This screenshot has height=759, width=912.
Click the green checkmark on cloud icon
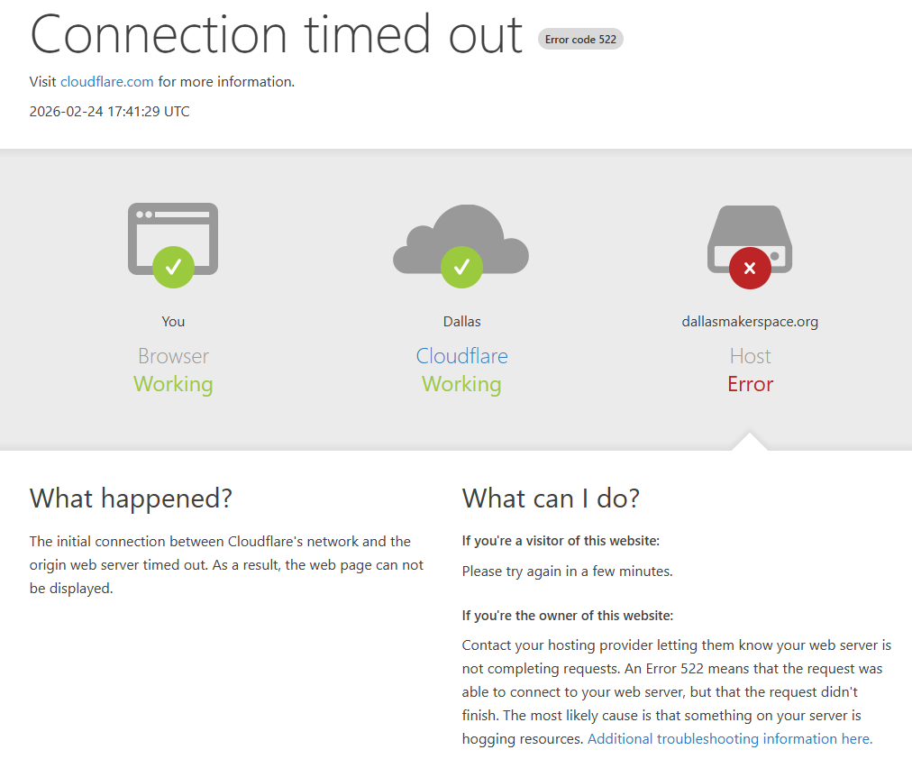tap(461, 267)
